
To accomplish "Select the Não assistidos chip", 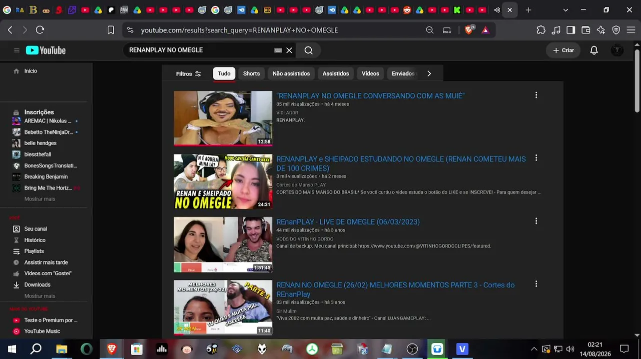I will pos(291,74).
